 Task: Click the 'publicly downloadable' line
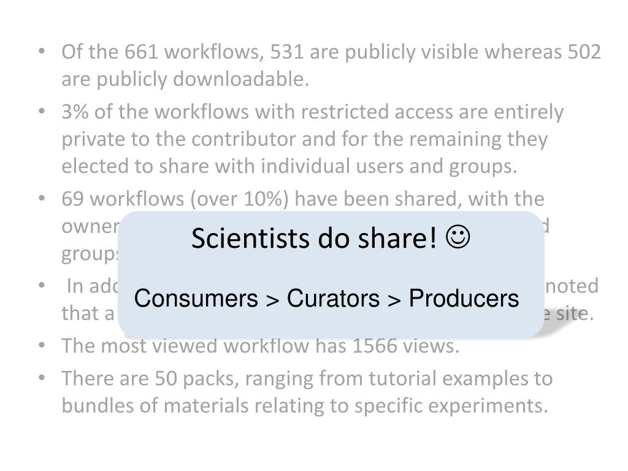click(185, 79)
